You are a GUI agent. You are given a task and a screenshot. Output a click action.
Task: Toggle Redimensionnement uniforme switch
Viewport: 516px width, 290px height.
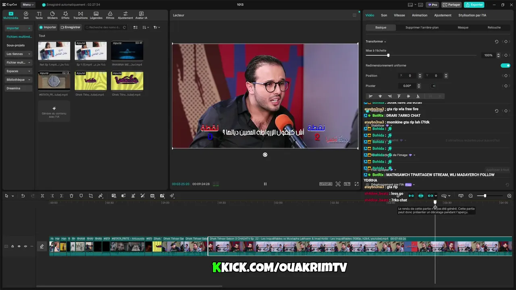[505, 65]
